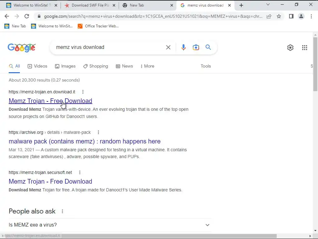Open the tab search chevron
318x239 pixels.
[x=268, y=5]
